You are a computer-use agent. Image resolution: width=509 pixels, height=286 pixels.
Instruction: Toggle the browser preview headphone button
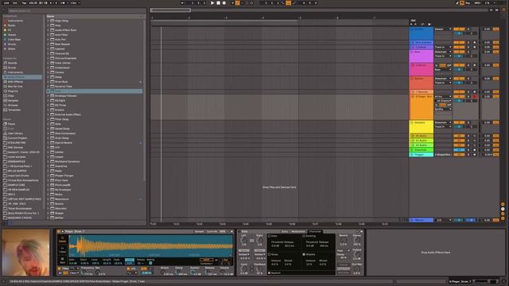point(10,222)
